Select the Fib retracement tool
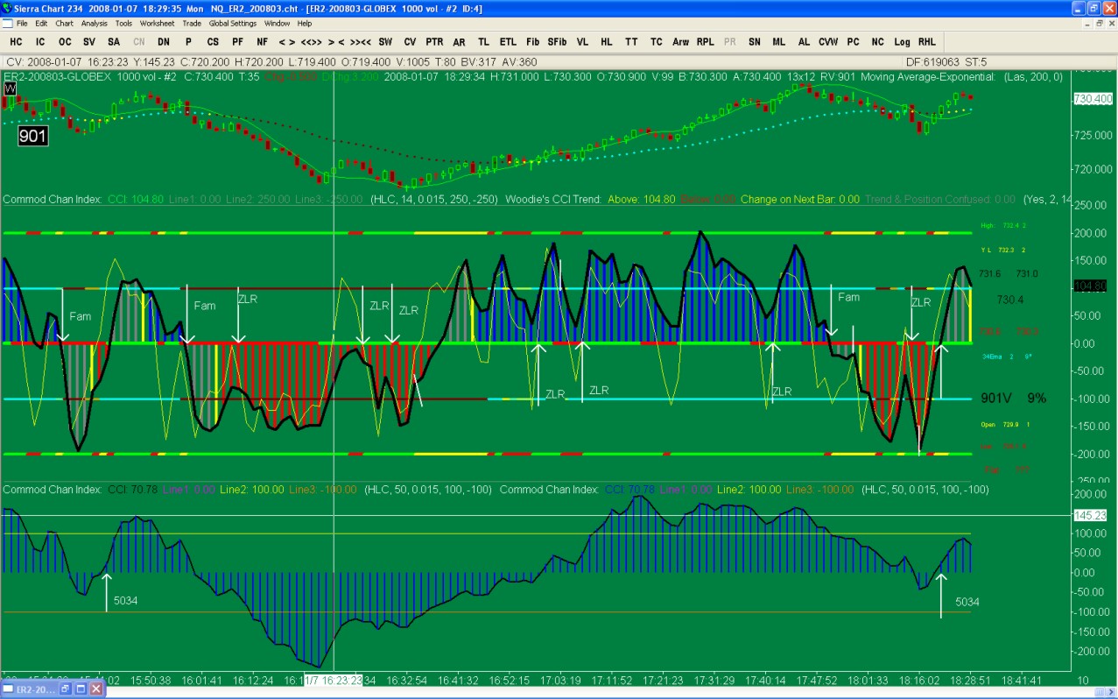This screenshot has height=699, width=1118. [x=533, y=42]
